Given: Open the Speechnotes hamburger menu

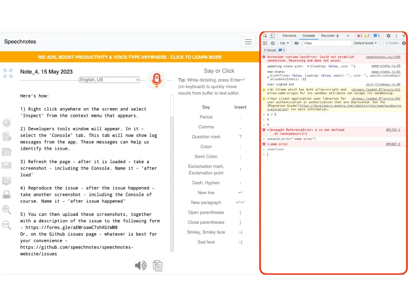Looking at the screenshot, I should (x=248, y=42).
